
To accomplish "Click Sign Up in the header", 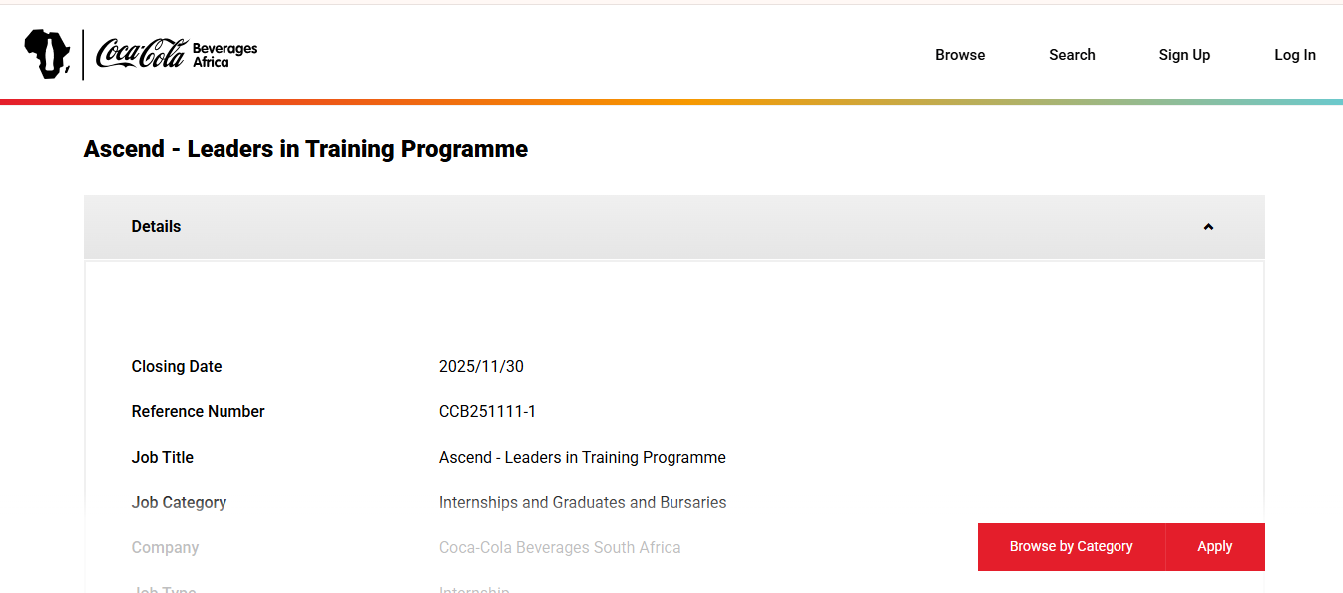I will coord(1184,55).
